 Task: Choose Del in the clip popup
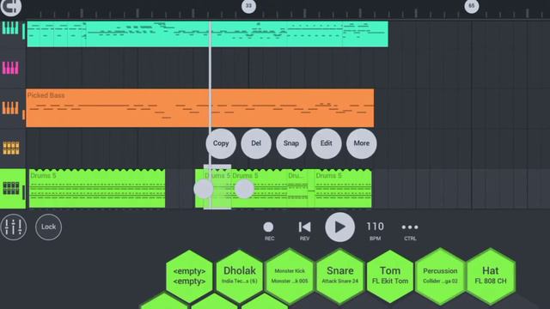click(x=256, y=143)
